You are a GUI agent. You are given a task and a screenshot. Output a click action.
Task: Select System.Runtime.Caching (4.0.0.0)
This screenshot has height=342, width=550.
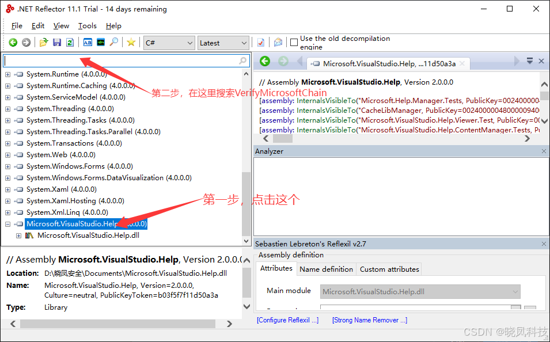[x=81, y=86]
